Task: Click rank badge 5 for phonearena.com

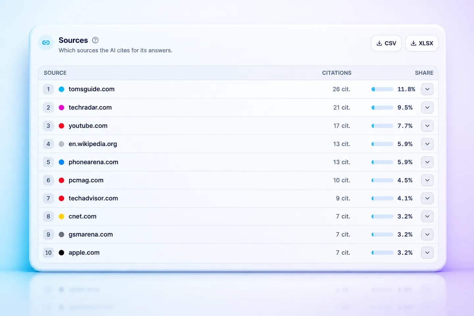Action: 48,162
